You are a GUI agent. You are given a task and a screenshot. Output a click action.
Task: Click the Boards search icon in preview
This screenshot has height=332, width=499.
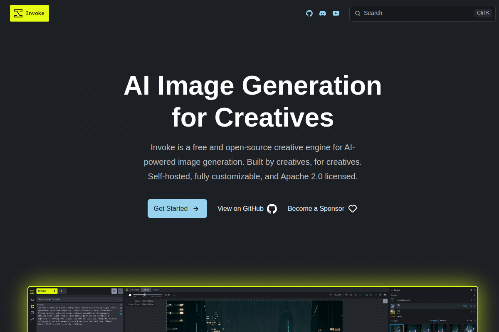[x=475, y=290]
